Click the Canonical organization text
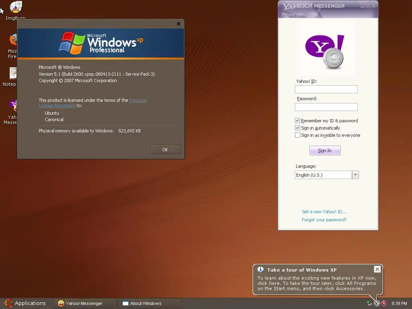Screen dimensions: 412x309 point(54,119)
